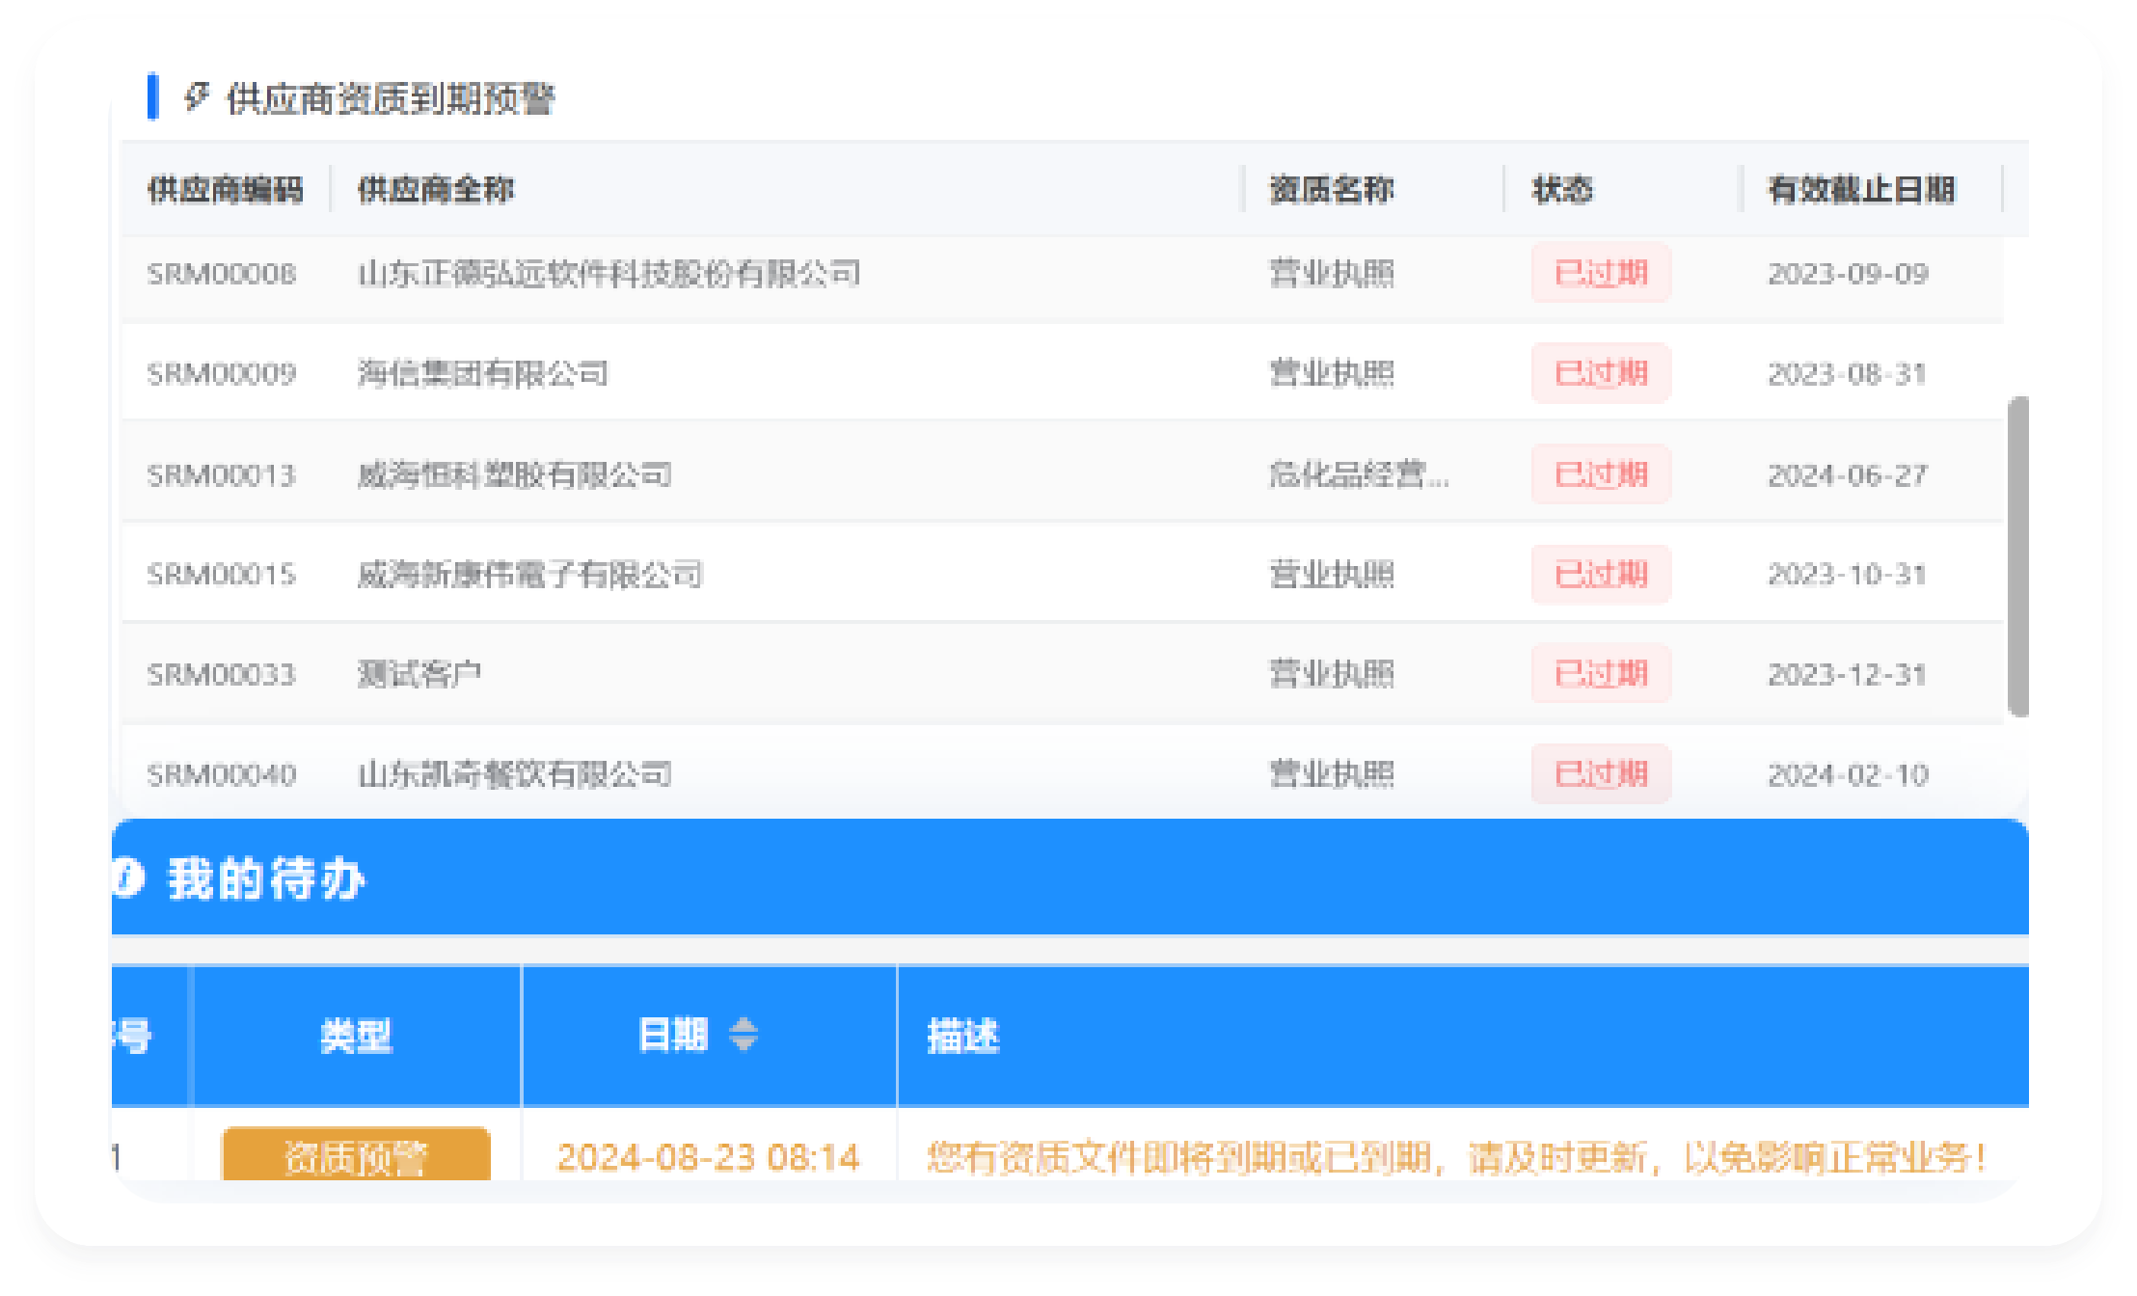Click the 已过期 badge for 威海恒科塑胶有限公司

click(1600, 474)
